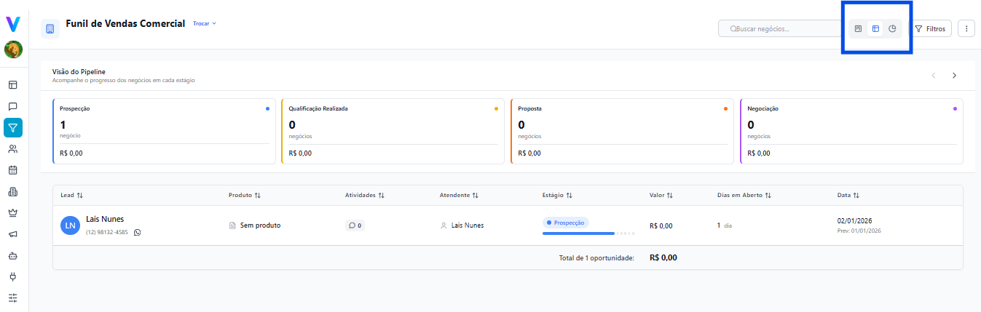
Task: Open the robot automation sidebar icon
Action: (13, 256)
